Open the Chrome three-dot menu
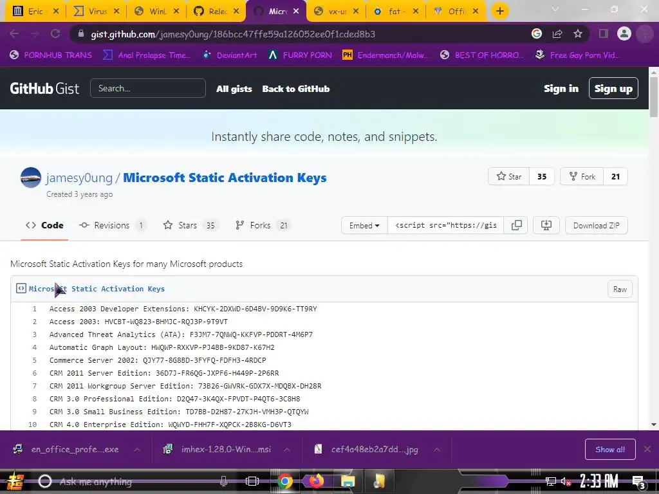The height and width of the screenshot is (494, 659). (645, 34)
